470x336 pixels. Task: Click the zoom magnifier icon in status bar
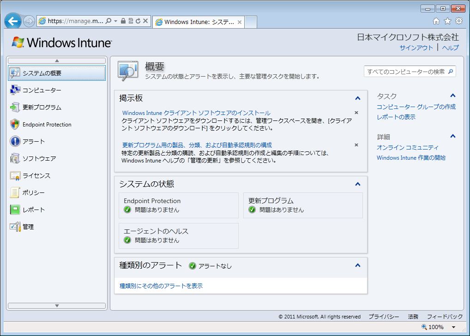[x=424, y=327]
